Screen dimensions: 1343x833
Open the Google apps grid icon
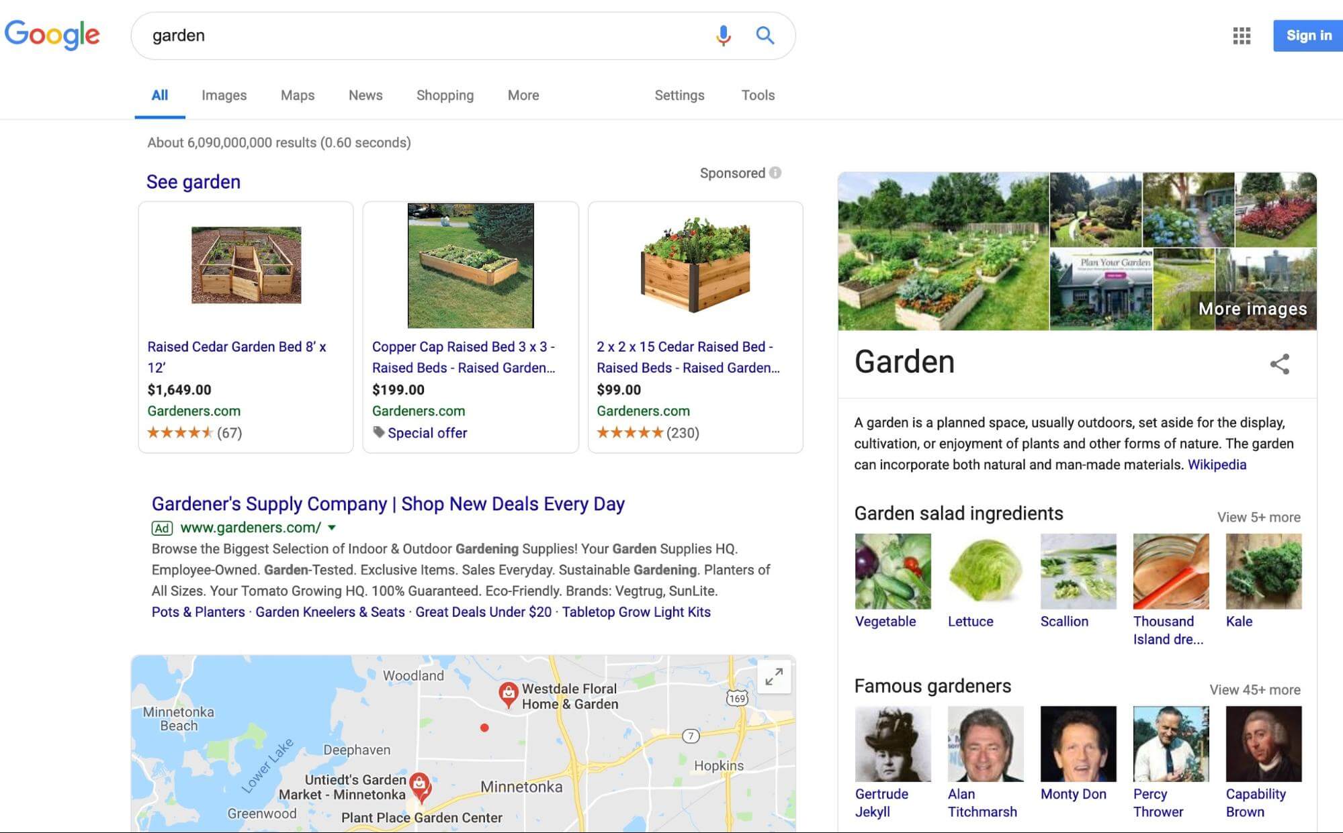pos(1242,36)
